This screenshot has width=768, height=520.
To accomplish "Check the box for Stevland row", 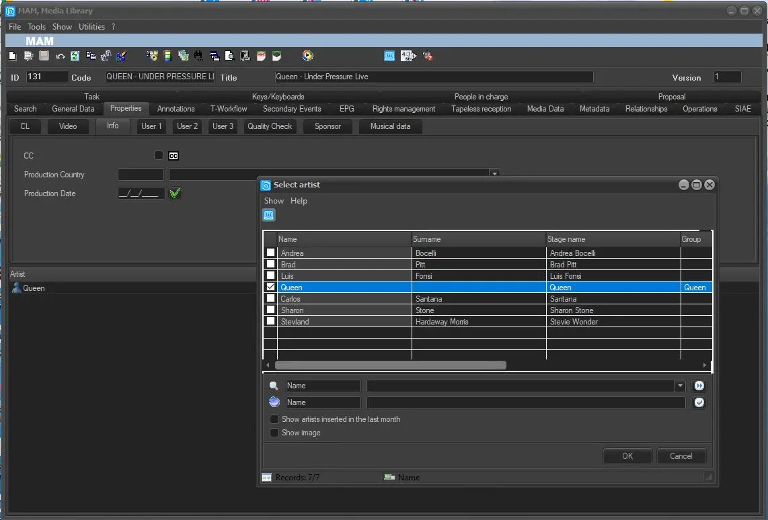I will 270,322.
